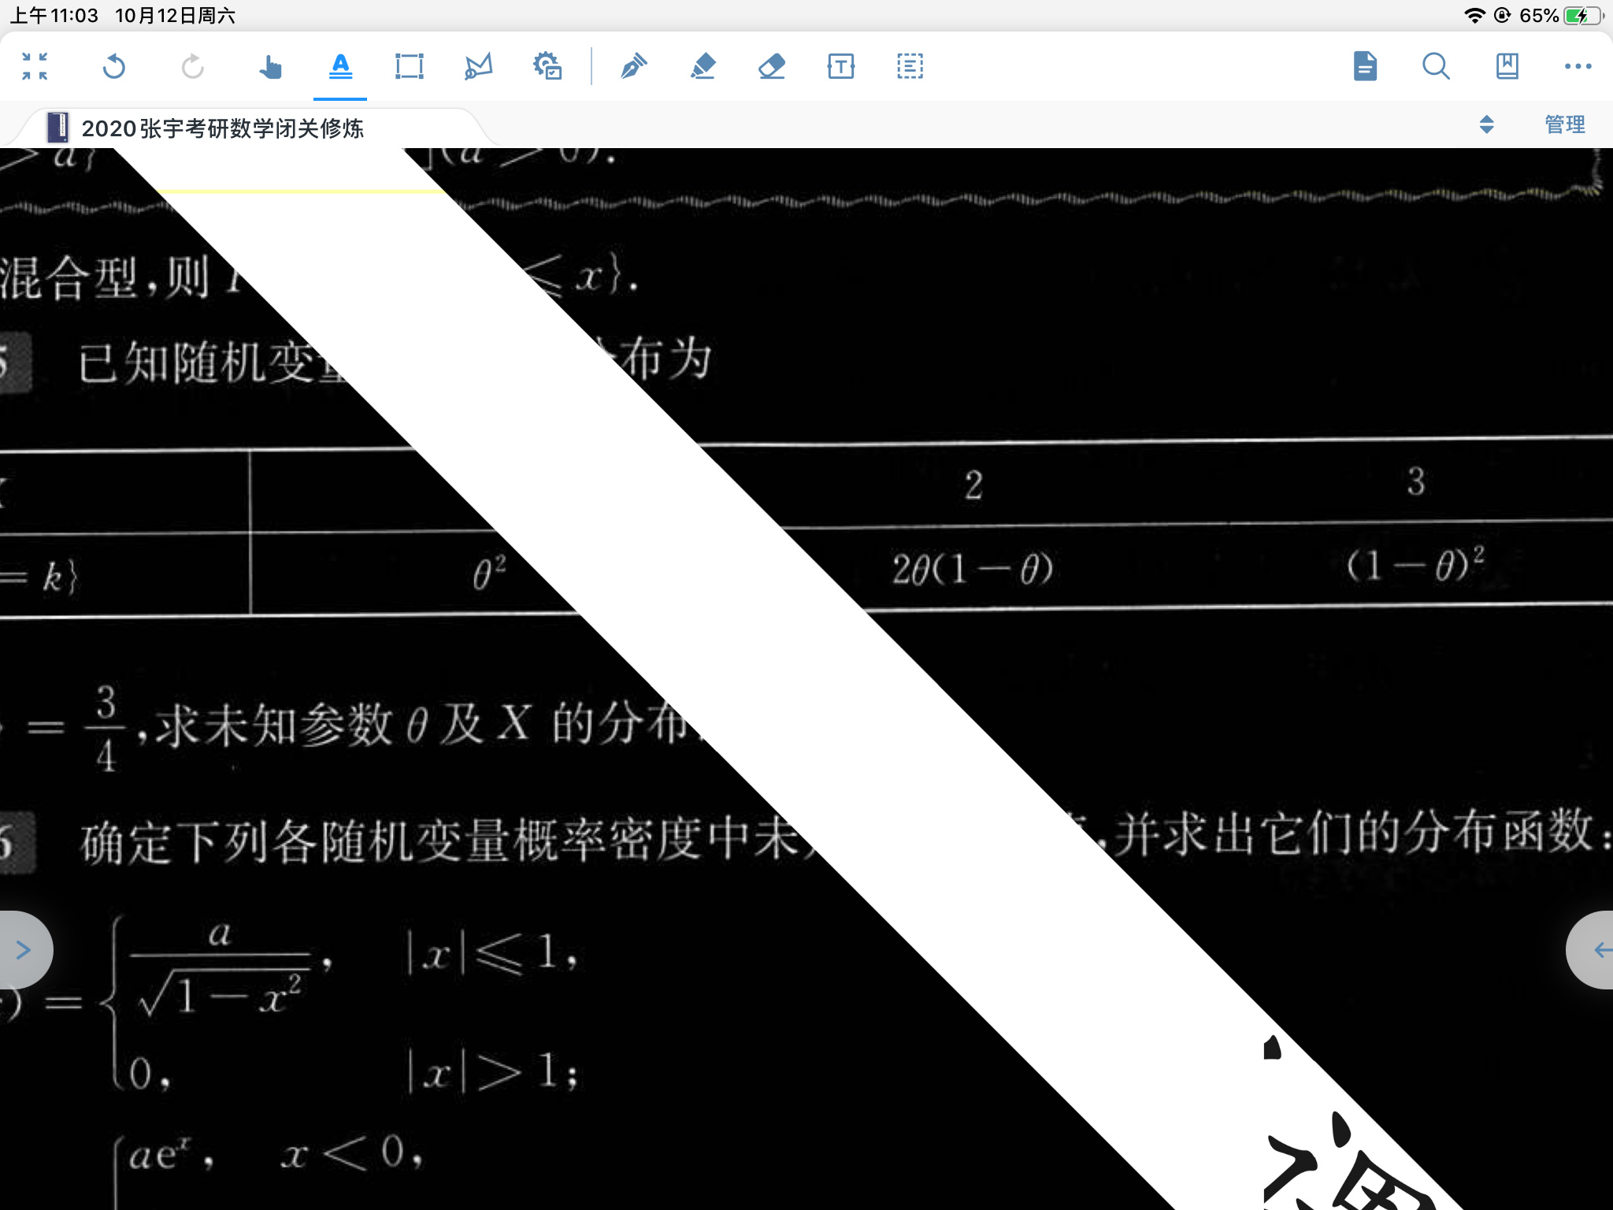This screenshot has width=1613, height=1210.
Task: Tap the text 已知随机变
Action: 197,362
